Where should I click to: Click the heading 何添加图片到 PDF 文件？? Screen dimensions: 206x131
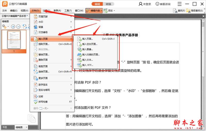pyautogui.click(x=92, y=108)
